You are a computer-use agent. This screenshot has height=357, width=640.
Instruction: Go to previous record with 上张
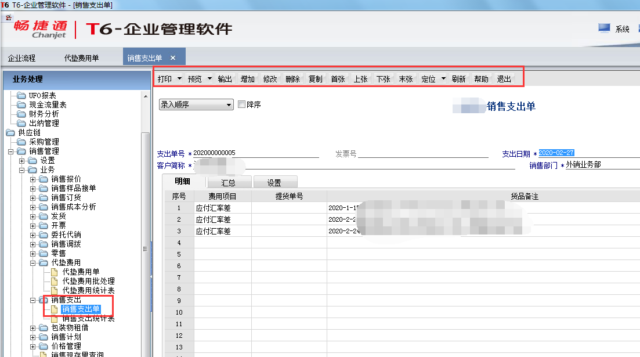click(361, 79)
